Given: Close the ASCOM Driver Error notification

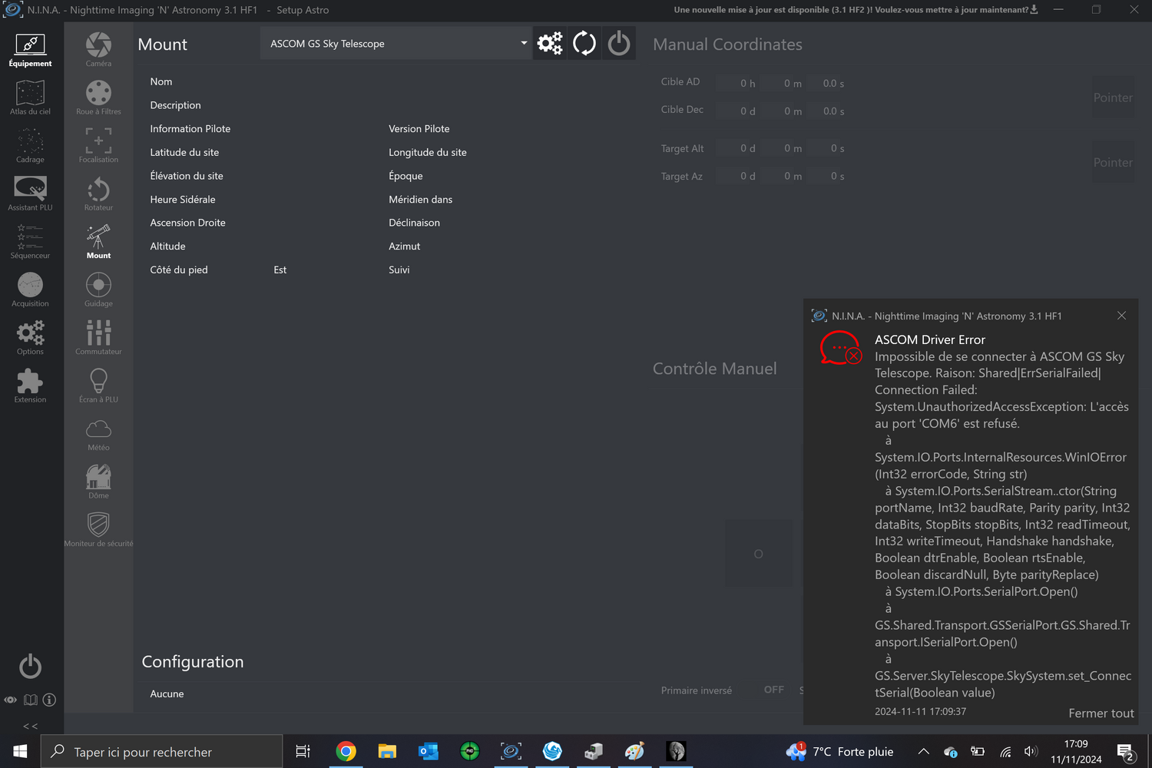Looking at the screenshot, I should (x=1121, y=316).
